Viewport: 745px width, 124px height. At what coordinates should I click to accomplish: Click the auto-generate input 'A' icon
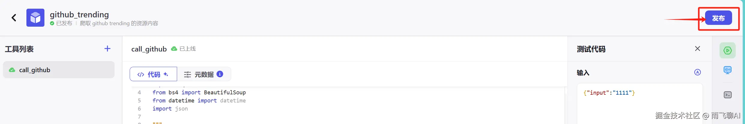(698, 72)
